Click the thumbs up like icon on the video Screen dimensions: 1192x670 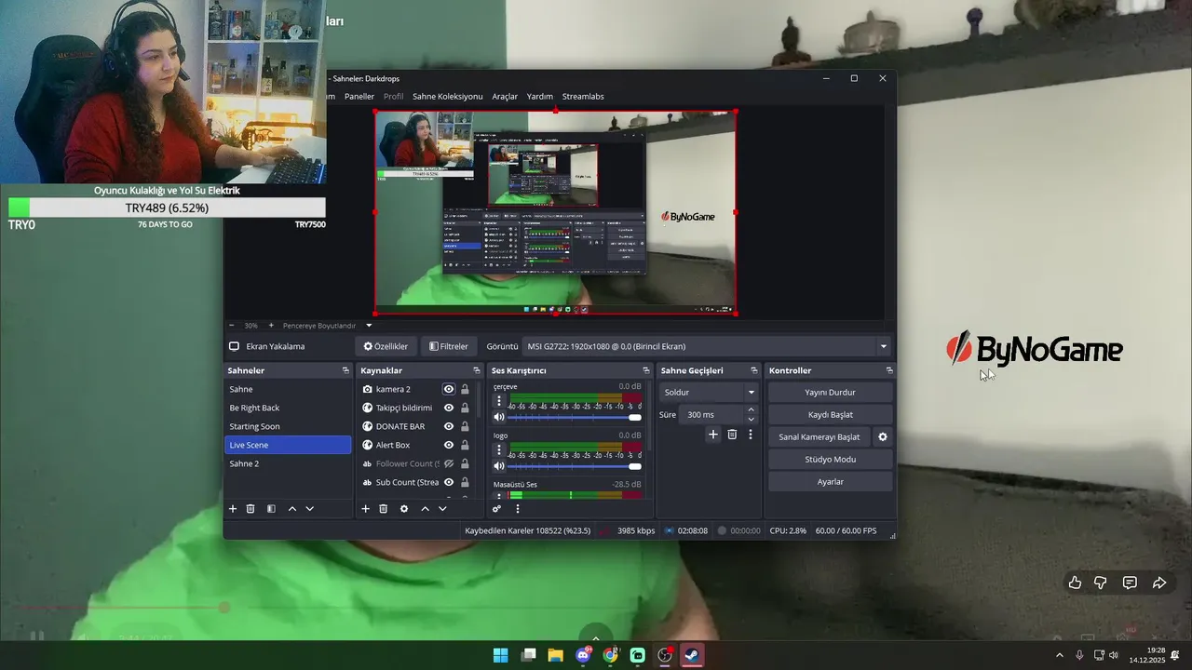1075,583
